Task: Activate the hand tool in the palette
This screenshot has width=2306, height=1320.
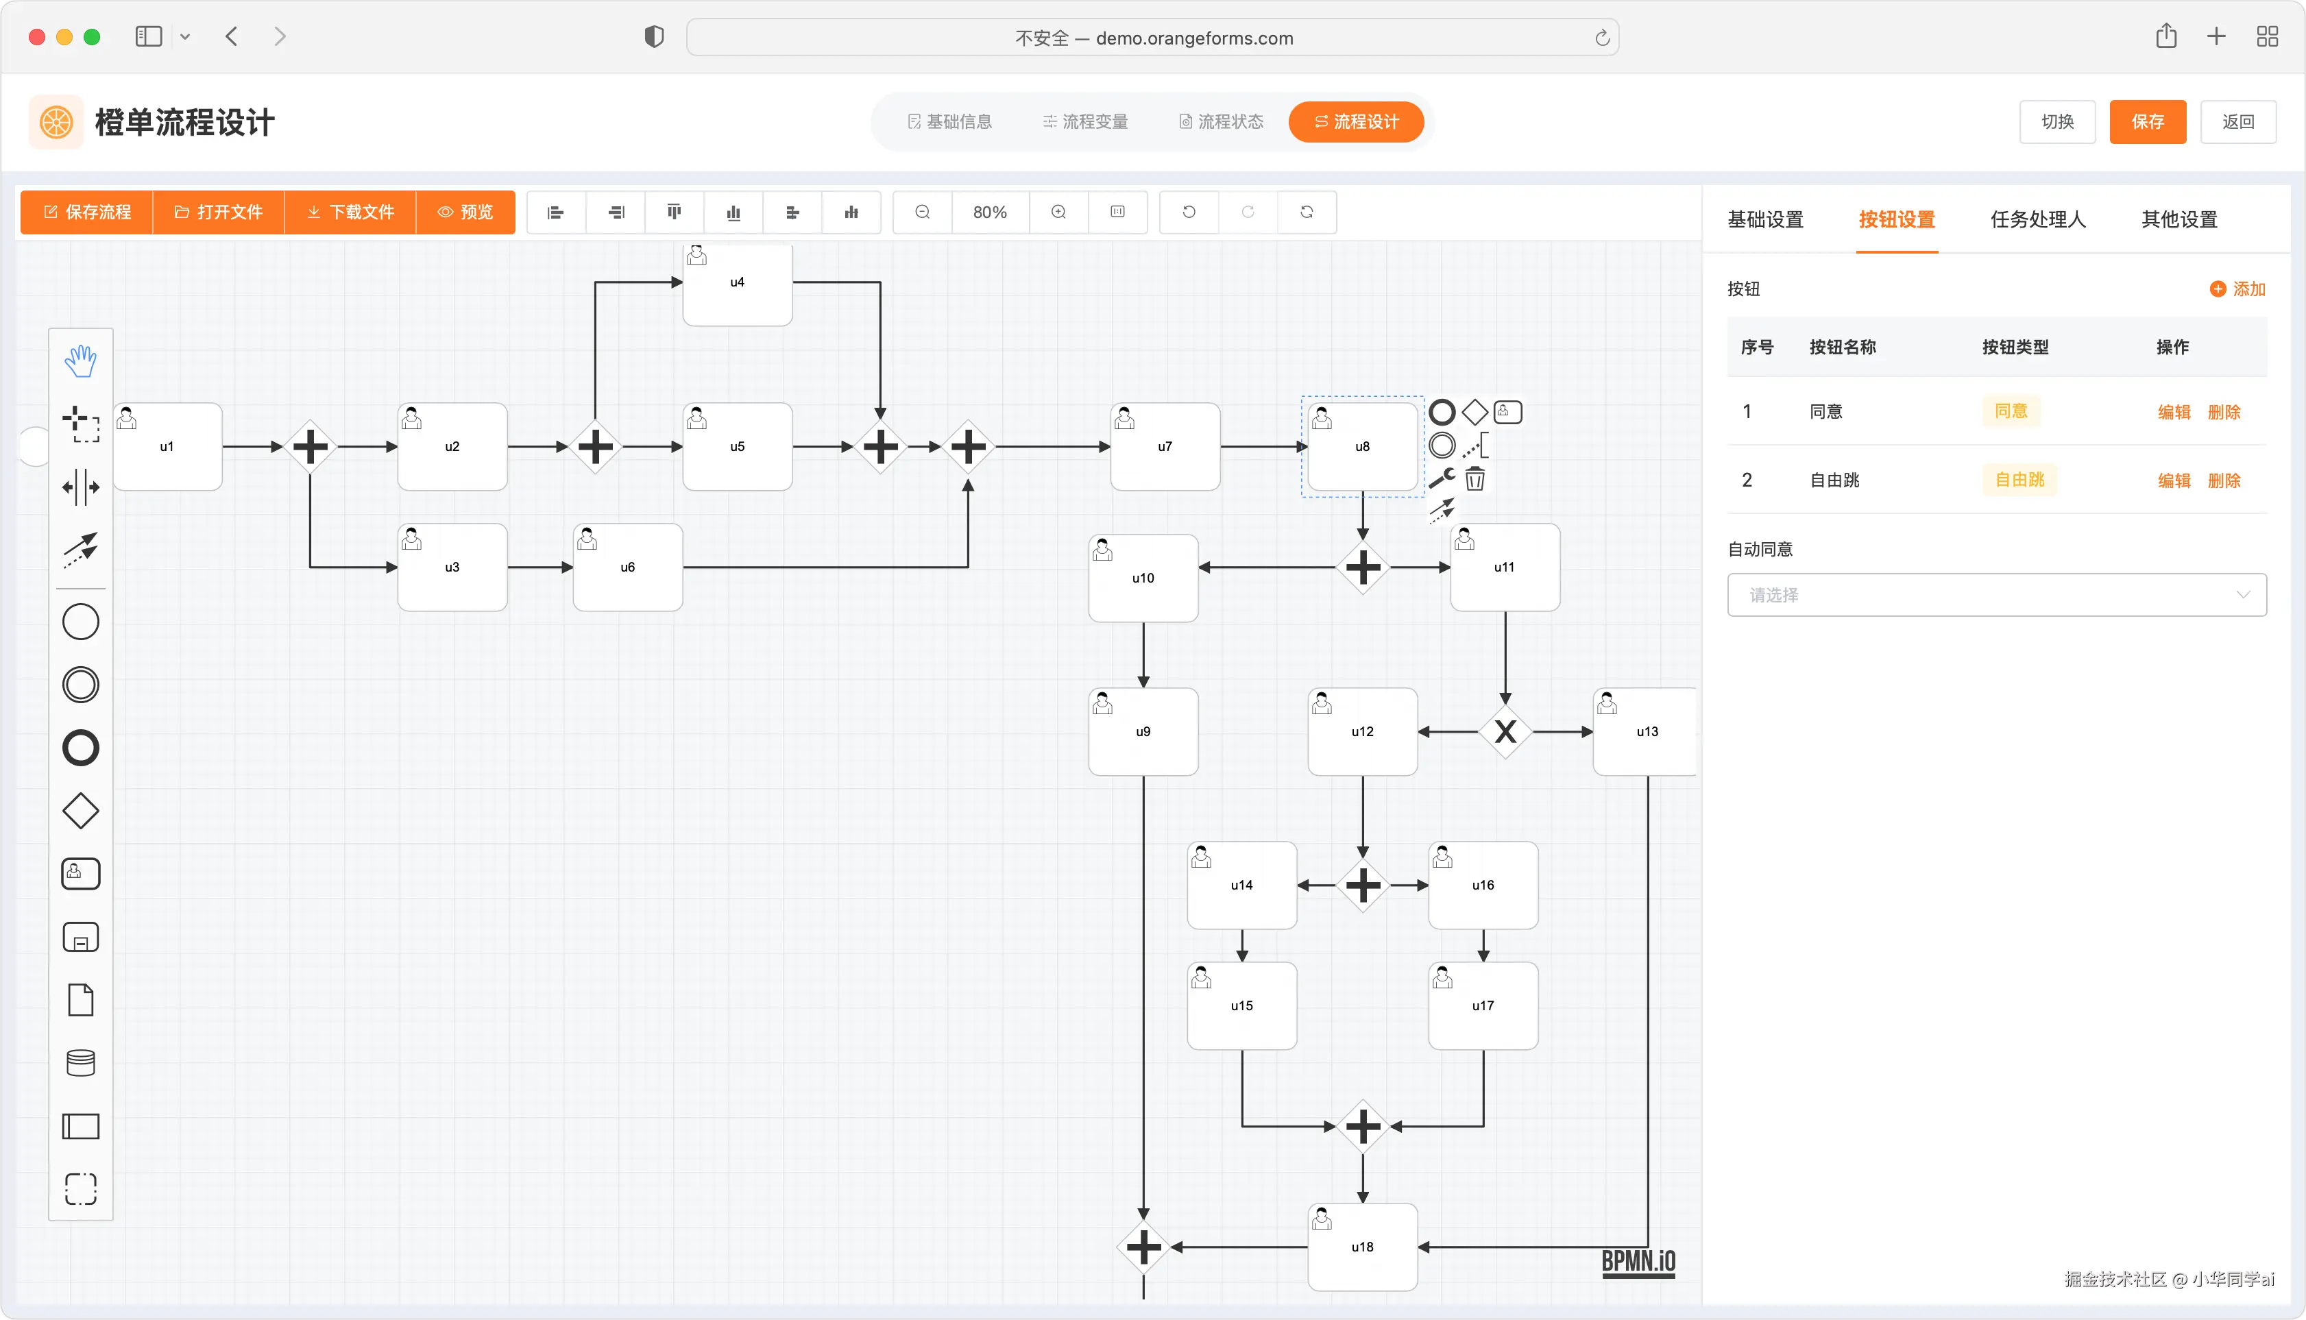Action: pyautogui.click(x=80, y=360)
